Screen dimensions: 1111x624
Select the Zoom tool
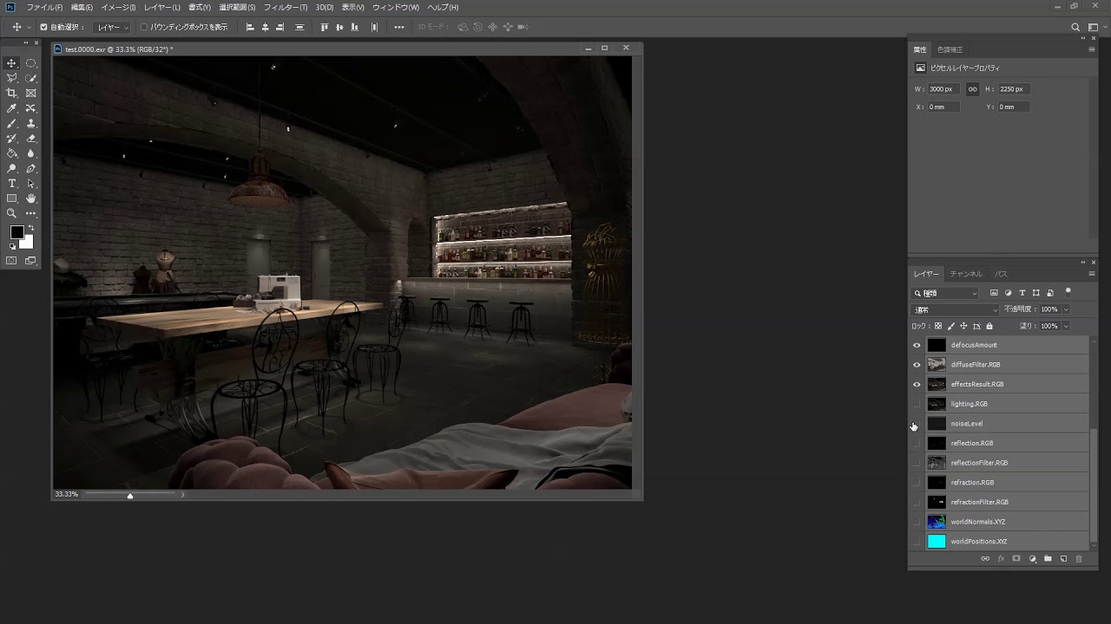tap(12, 213)
